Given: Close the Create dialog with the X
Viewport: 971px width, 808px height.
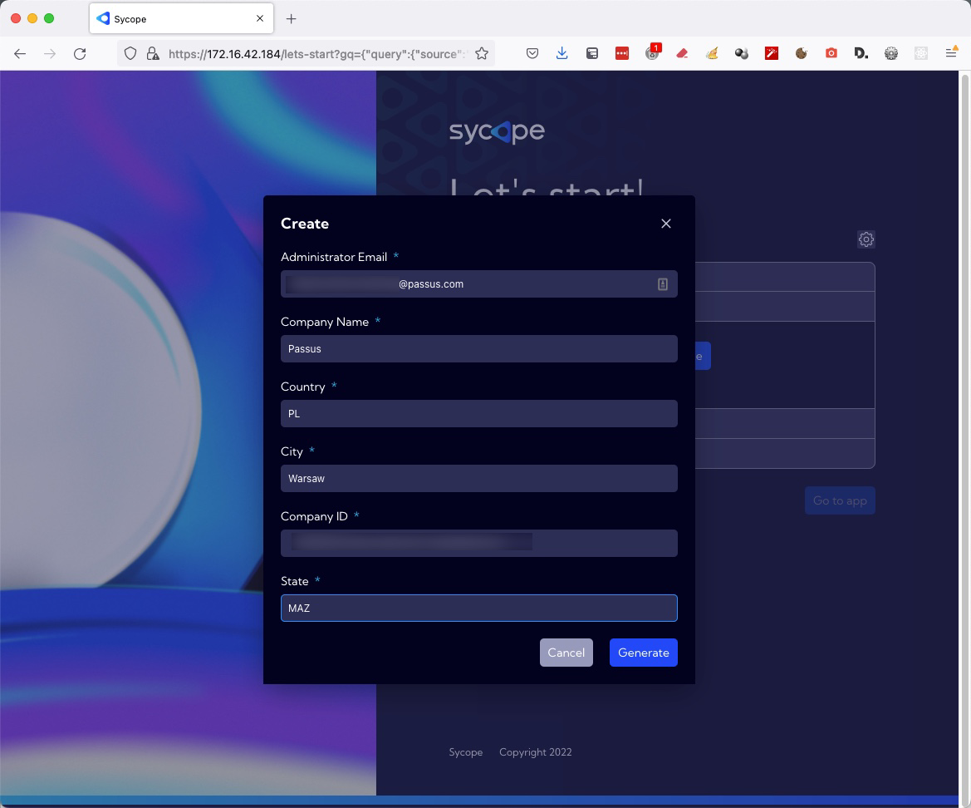Looking at the screenshot, I should (x=665, y=224).
